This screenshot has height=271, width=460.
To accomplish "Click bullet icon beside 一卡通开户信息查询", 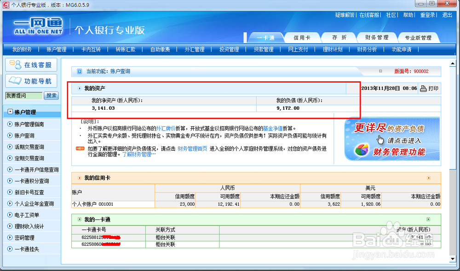I will (10, 169).
